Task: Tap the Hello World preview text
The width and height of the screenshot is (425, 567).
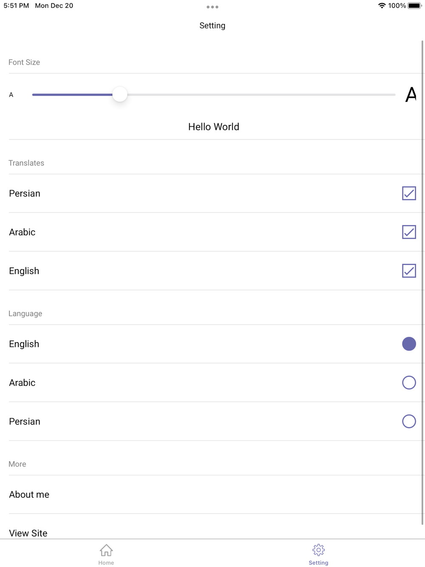Action: (x=213, y=127)
